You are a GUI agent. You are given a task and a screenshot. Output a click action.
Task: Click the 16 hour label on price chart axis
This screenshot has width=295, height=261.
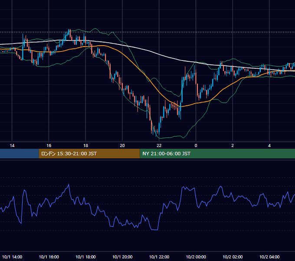49,146
